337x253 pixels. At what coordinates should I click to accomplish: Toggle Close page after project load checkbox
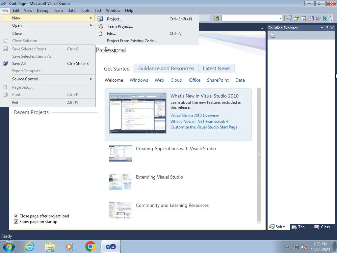(x=16, y=216)
